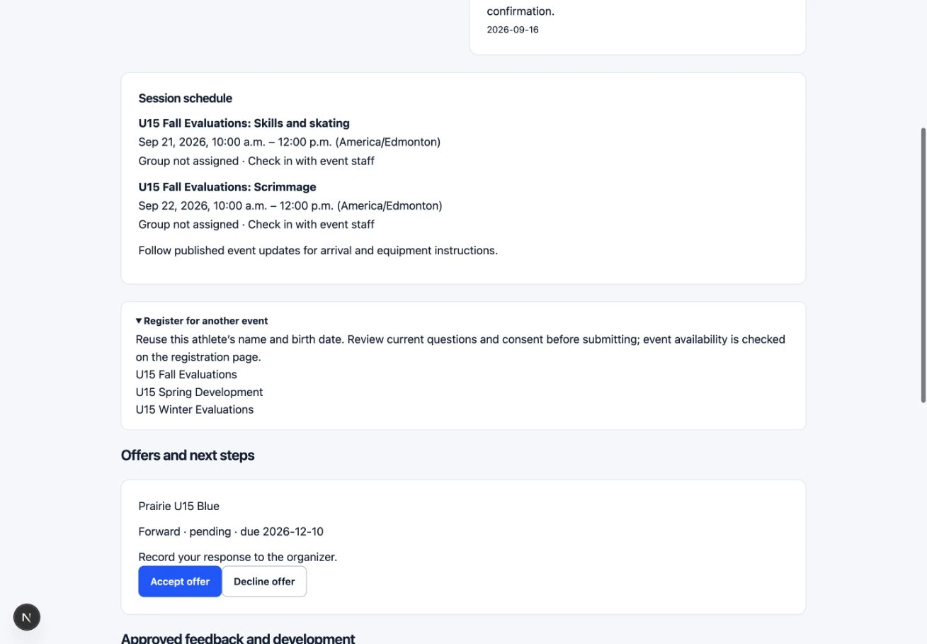Click 'U15 Fall Evaluations: Skills and skating' title
Viewport: 927px width, 644px height.
[x=244, y=123]
